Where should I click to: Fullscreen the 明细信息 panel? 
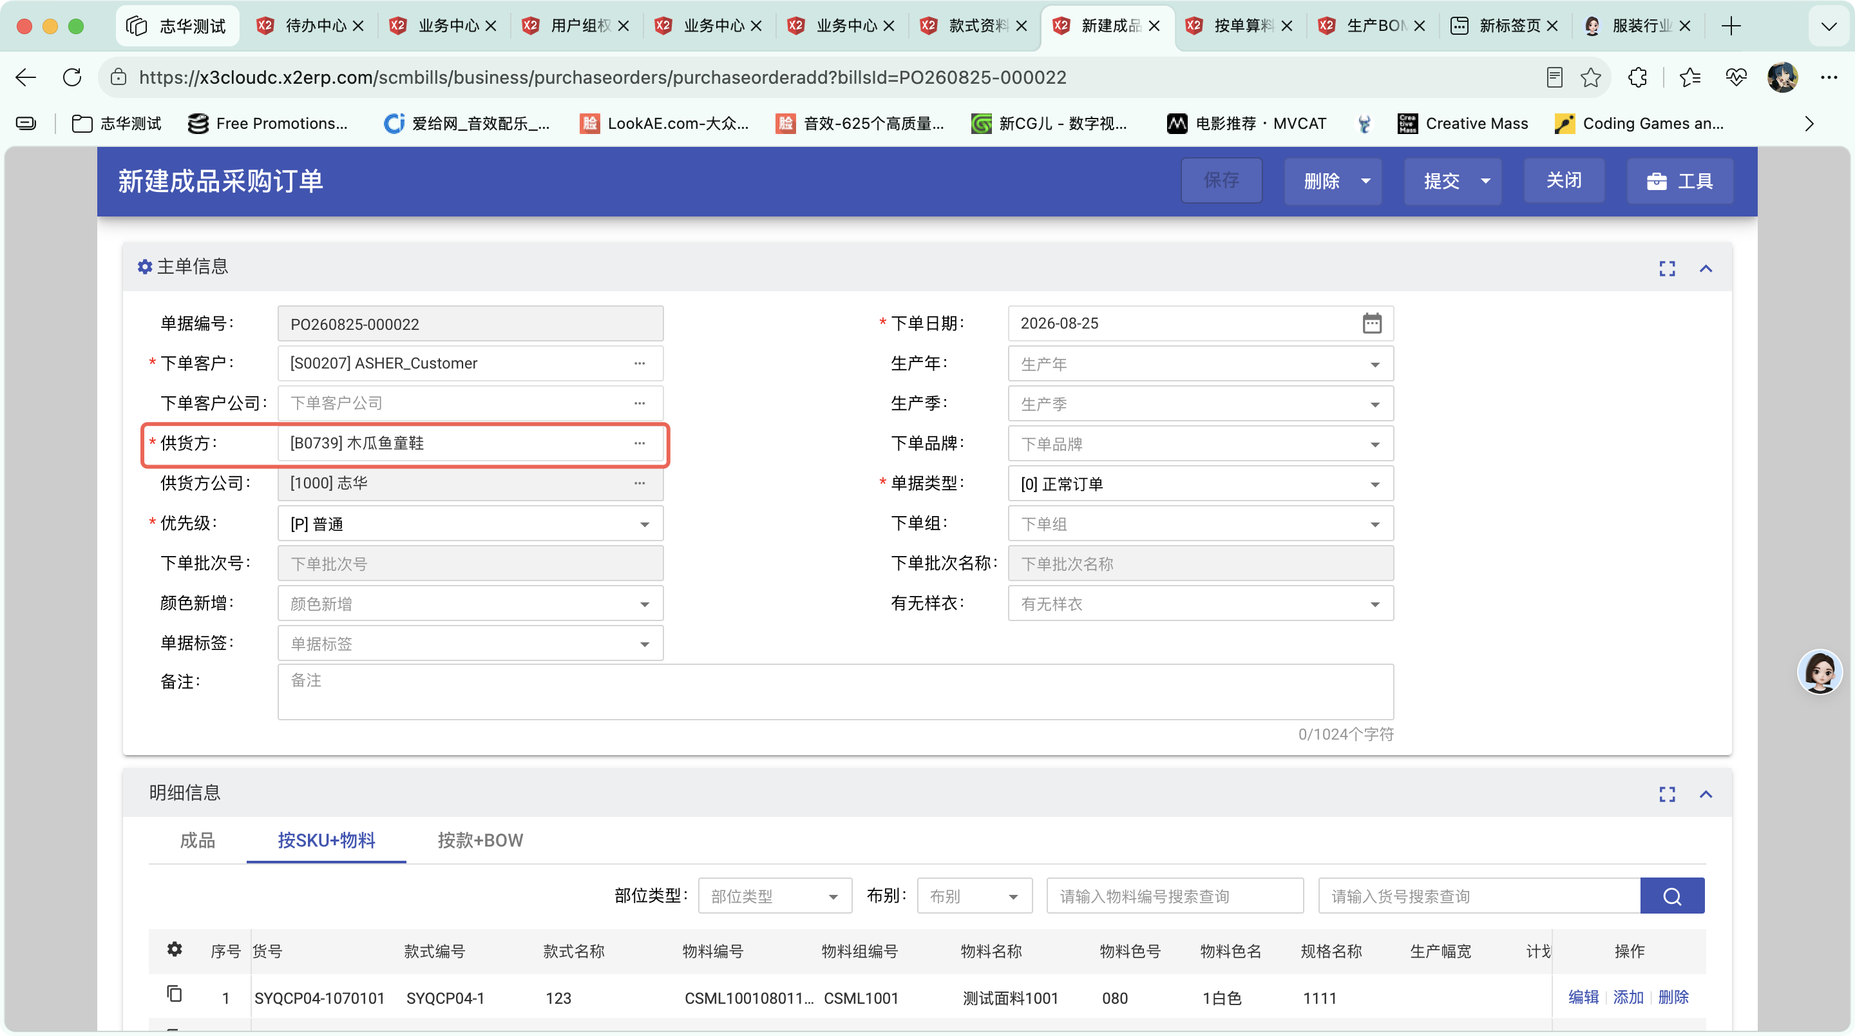(x=1667, y=794)
